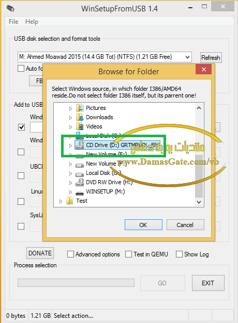The width and height of the screenshot is (238, 323).
Task: Select the Downloads folder icon
Action: 80,117
